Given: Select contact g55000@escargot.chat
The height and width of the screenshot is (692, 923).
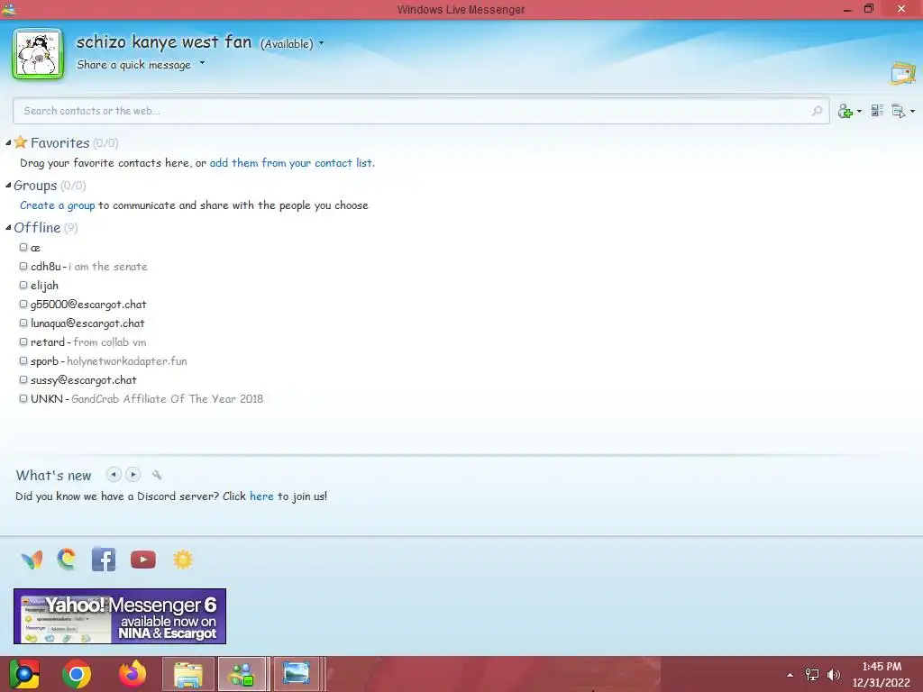Looking at the screenshot, I should coord(88,305).
